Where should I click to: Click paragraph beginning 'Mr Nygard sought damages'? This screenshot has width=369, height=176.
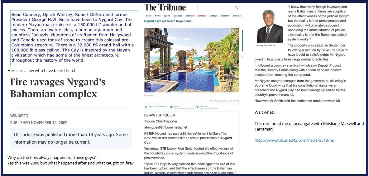pyautogui.click(x=300, y=88)
